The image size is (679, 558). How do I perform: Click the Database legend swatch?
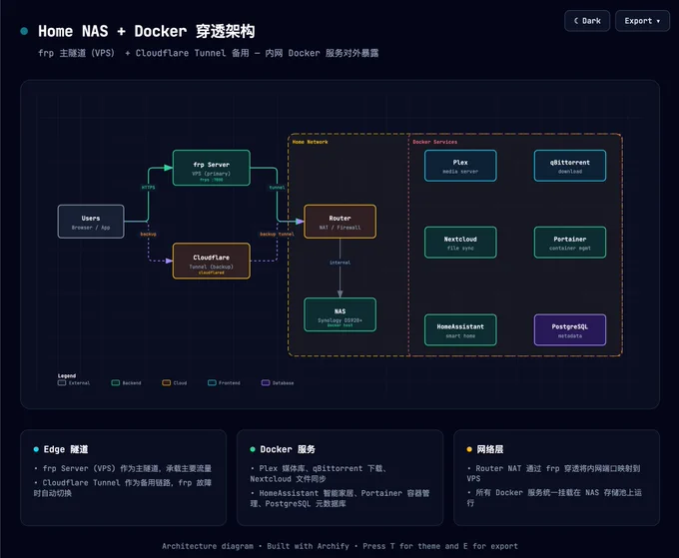(266, 382)
